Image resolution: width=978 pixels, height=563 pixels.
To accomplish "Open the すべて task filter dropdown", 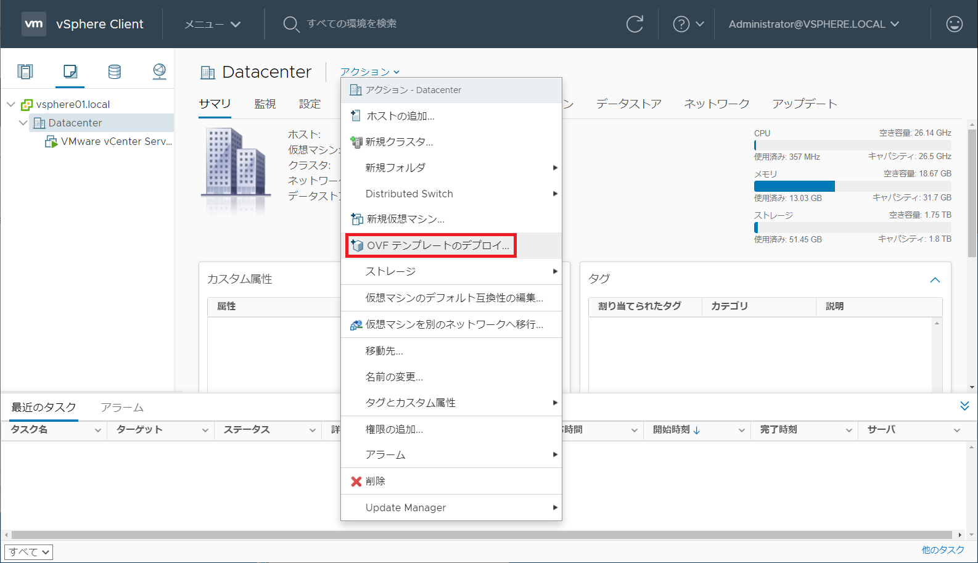I will point(28,552).
